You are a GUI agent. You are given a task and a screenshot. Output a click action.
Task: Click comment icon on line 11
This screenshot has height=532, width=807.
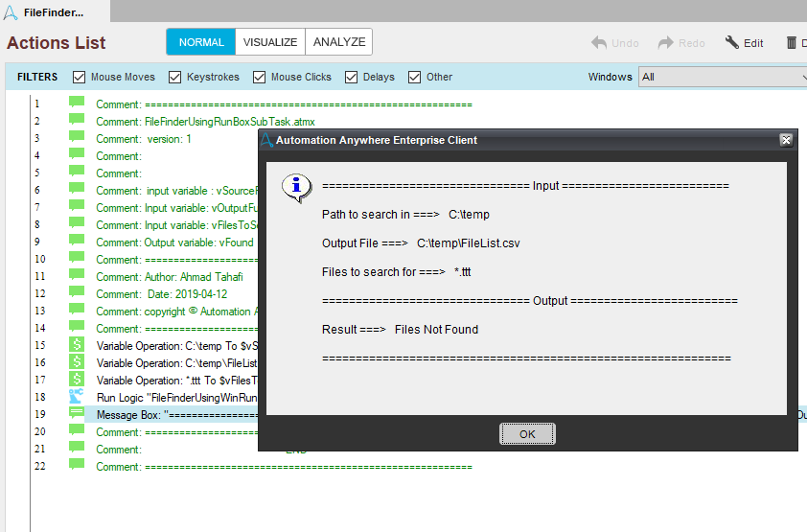(x=77, y=275)
